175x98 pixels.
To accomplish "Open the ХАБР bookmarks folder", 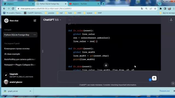I will click(x=98, y=13).
